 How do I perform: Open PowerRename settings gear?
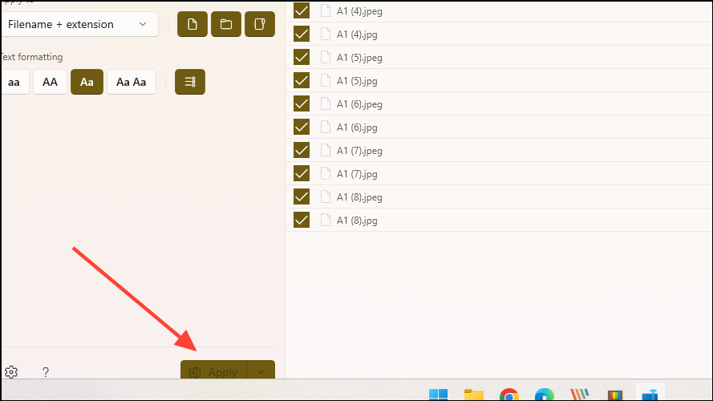coord(11,372)
